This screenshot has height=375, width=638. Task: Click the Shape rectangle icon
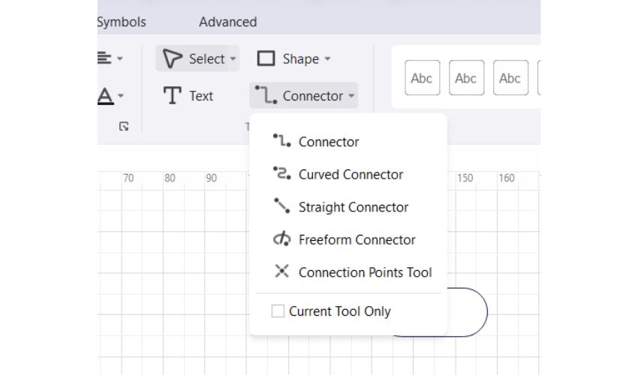(x=266, y=58)
